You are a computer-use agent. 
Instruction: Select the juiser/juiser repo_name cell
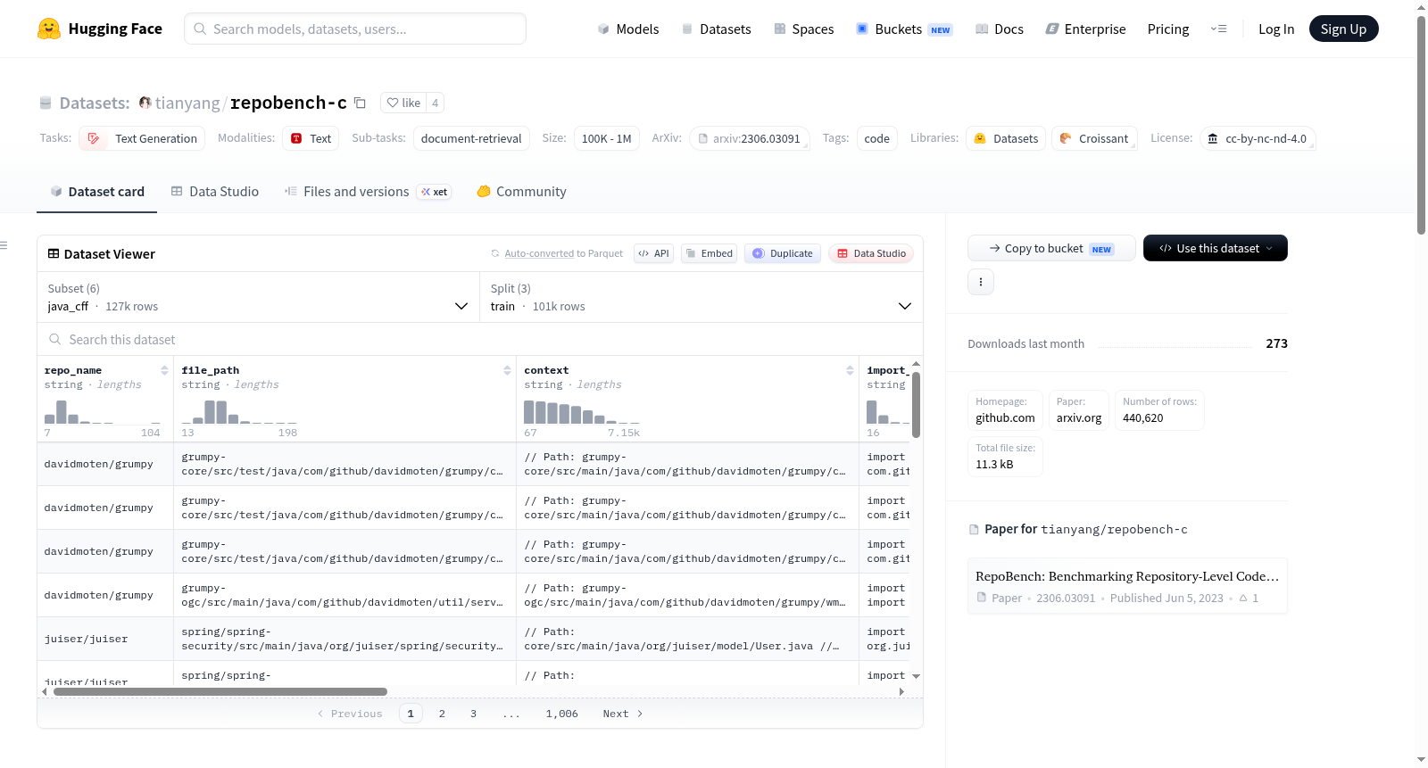point(105,639)
